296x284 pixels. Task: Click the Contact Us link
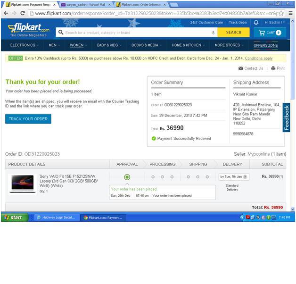tap(251, 68)
